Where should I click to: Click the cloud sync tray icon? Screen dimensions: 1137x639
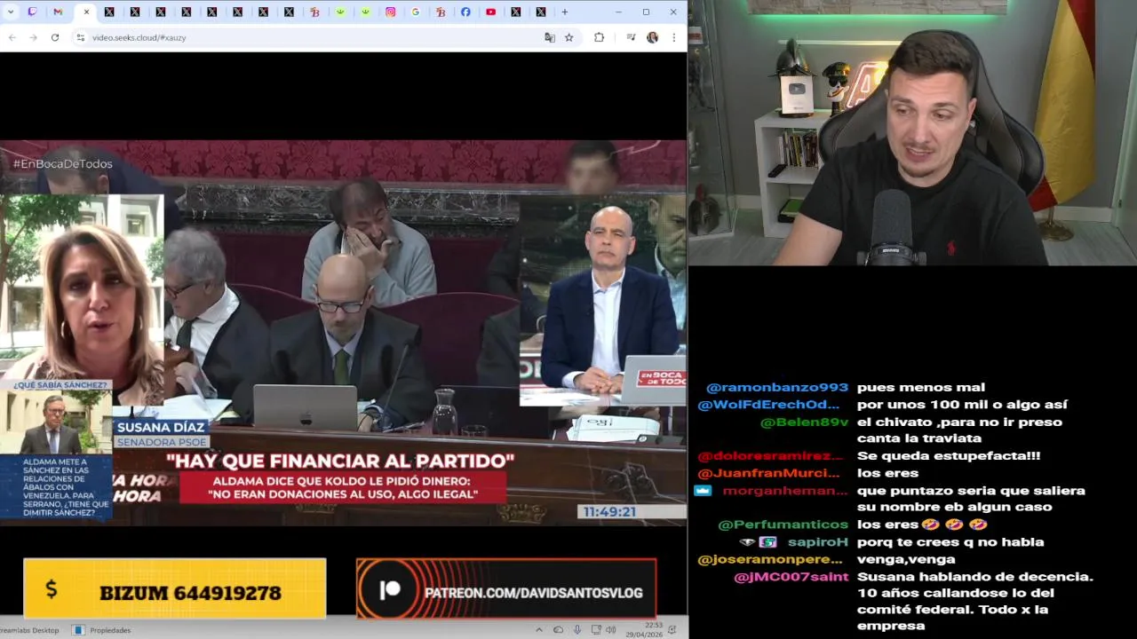click(558, 630)
